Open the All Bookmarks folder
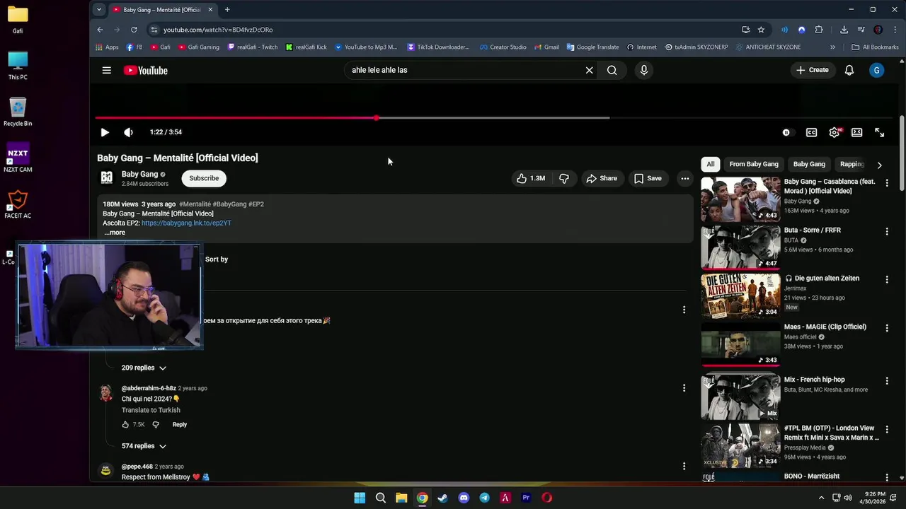 pyautogui.click(x=875, y=47)
